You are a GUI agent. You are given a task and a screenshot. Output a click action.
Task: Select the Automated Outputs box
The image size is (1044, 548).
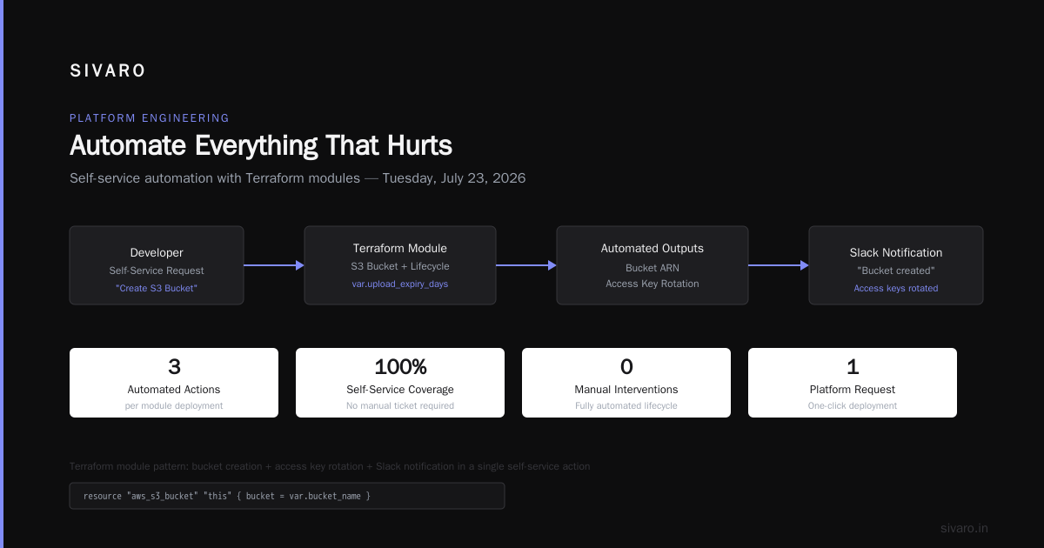[x=652, y=265]
